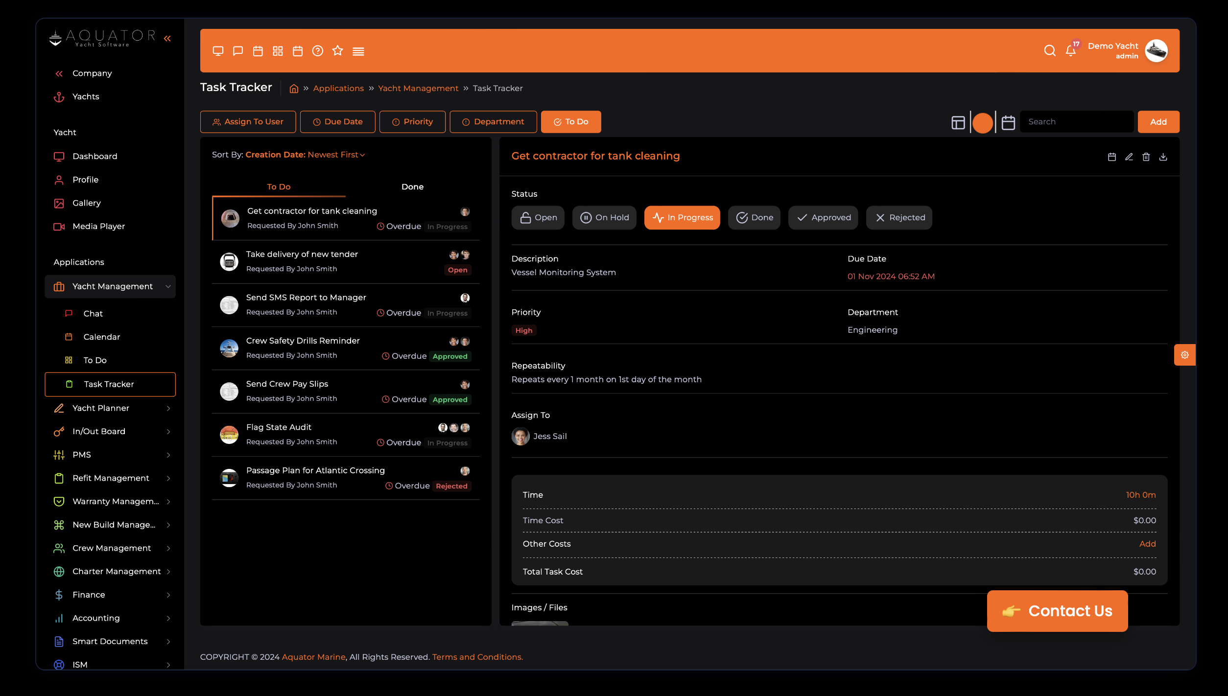Open the settings gear tab on the right edge

1185,355
